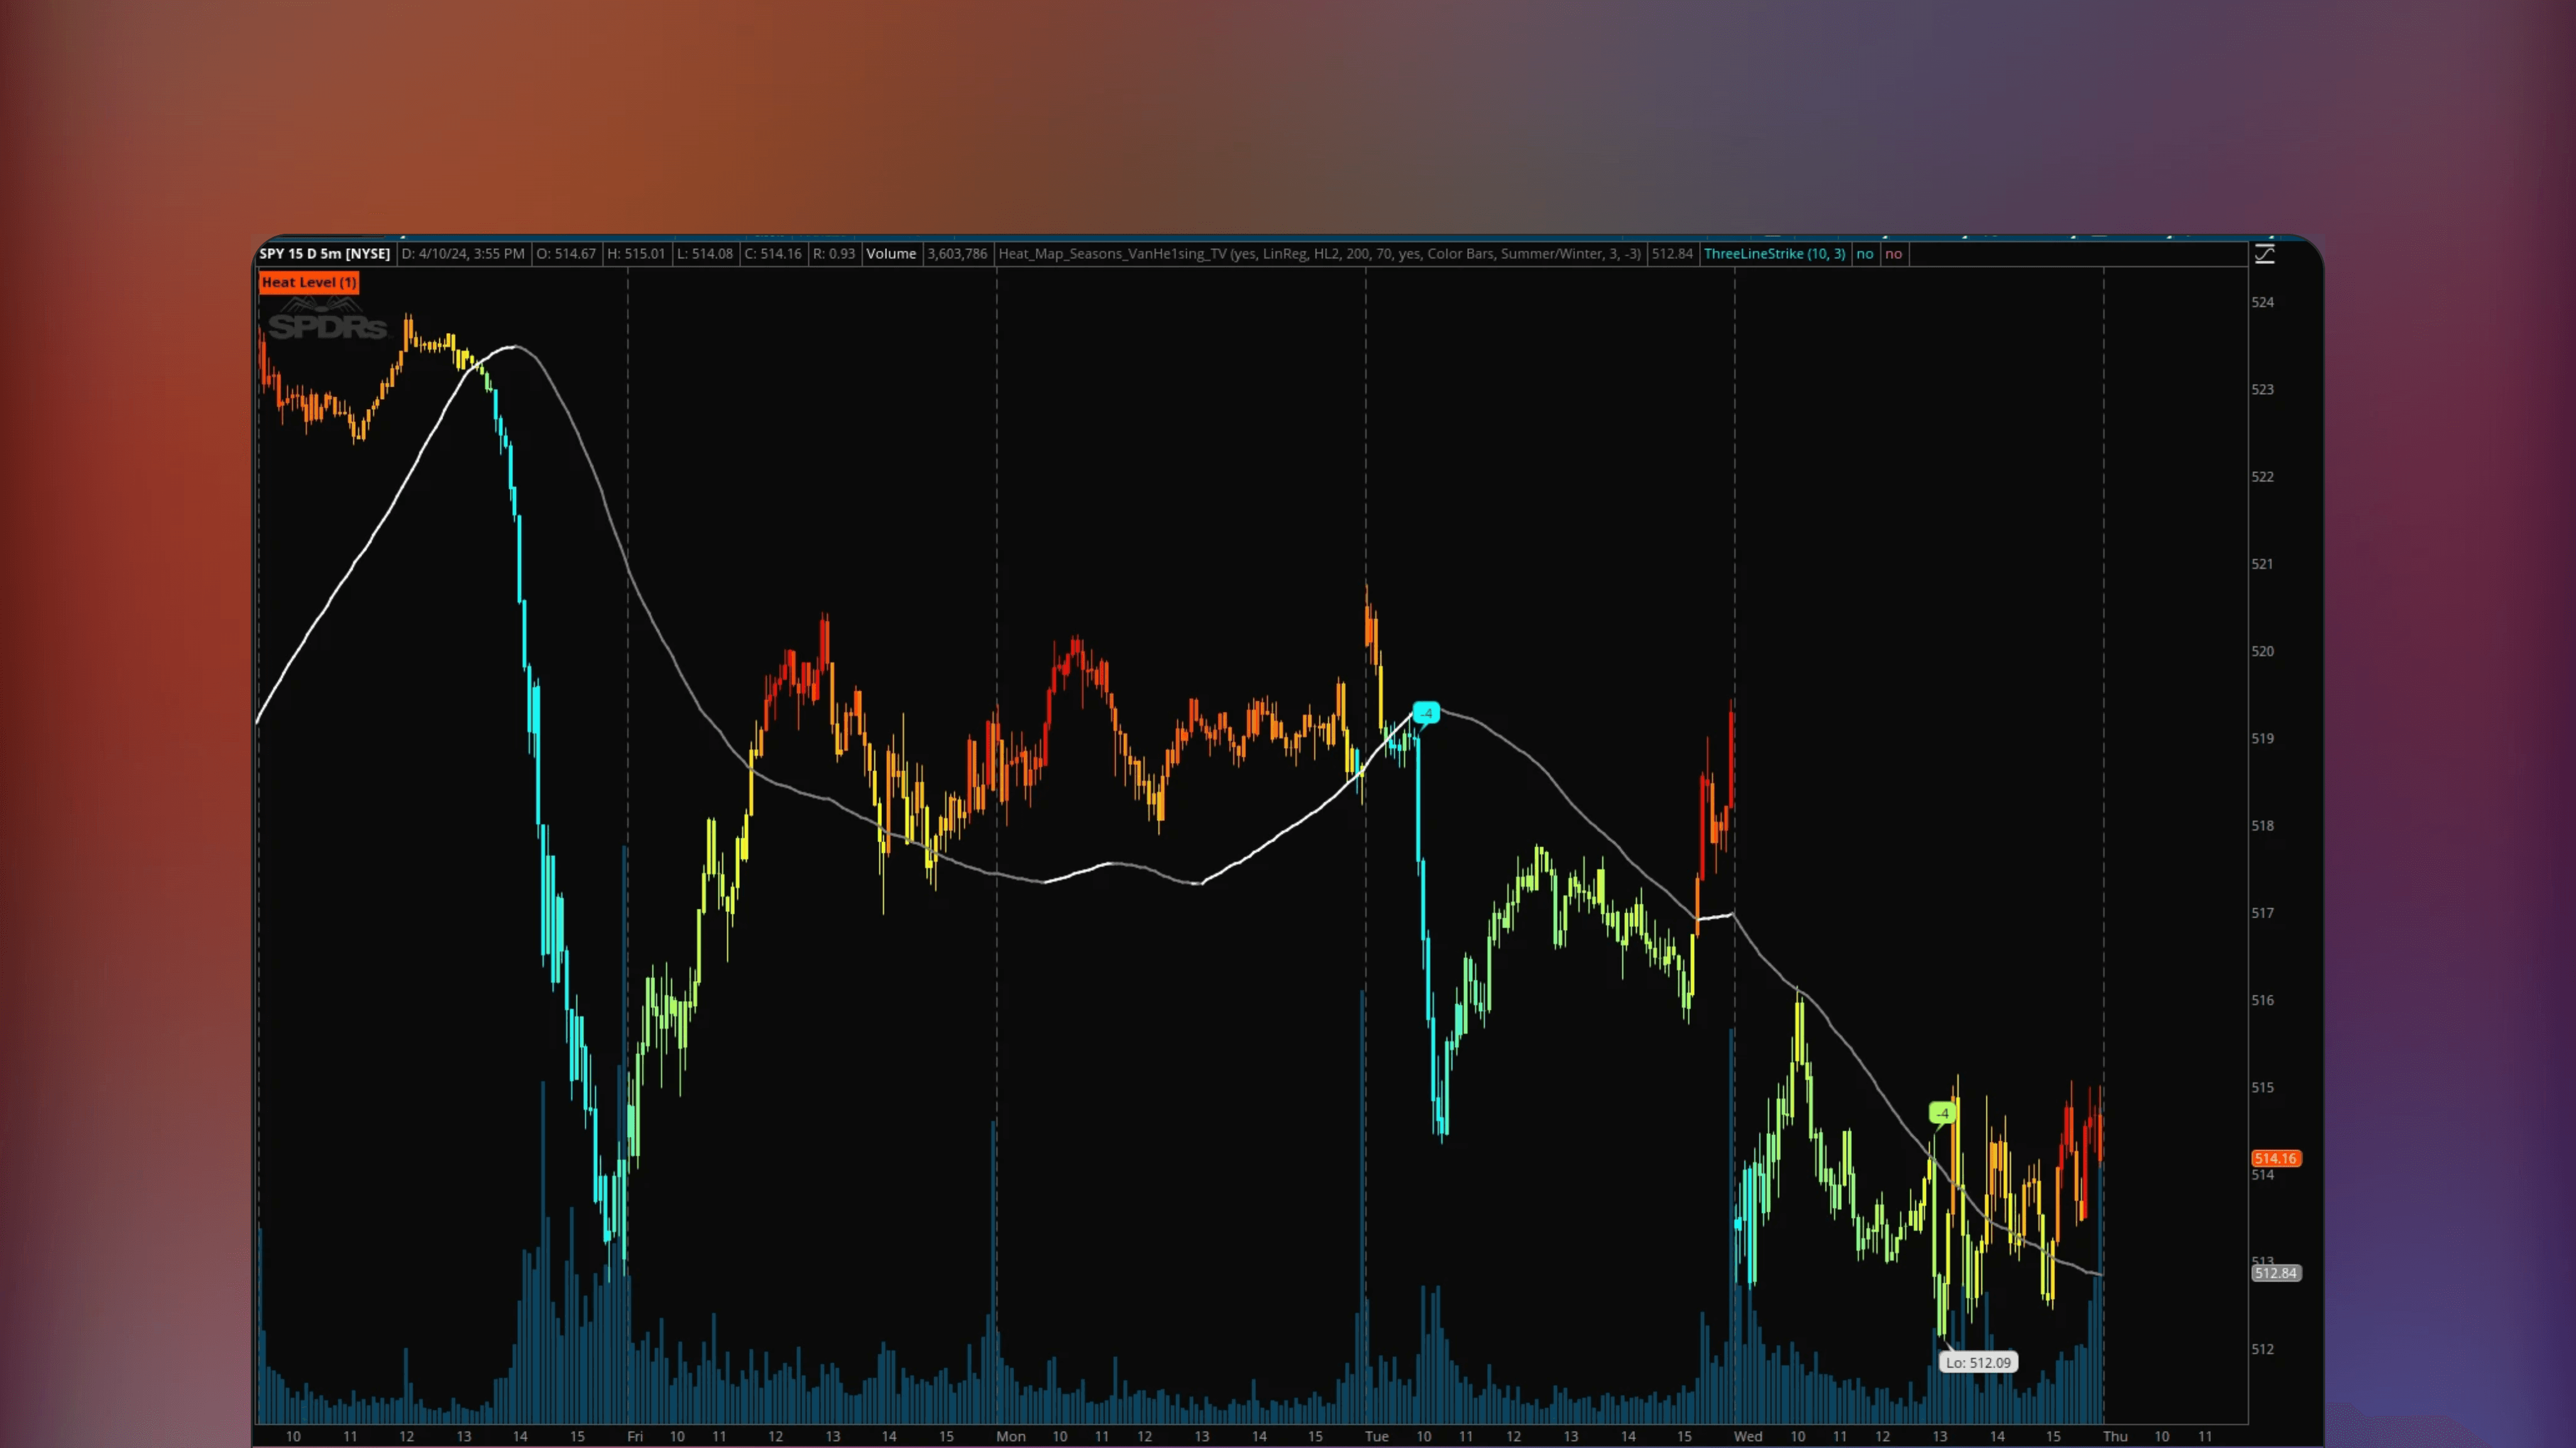The image size is (2576, 1448).
Task: Select the Wed label on the time axis
Action: point(1748,1436)
